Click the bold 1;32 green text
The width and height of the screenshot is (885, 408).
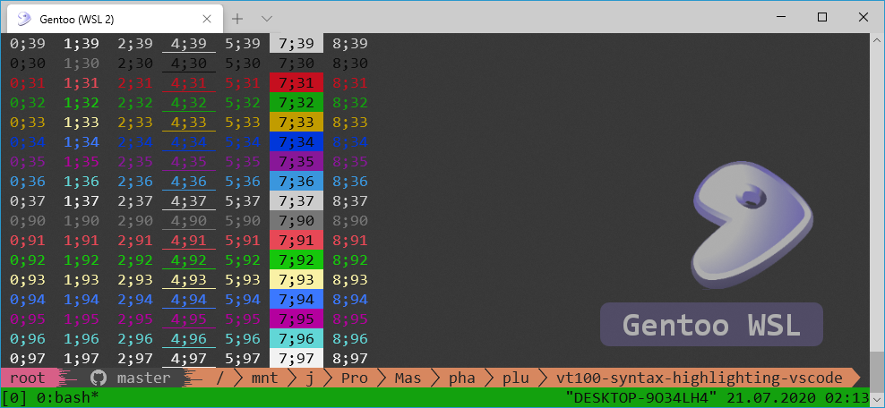pos(82,103)
